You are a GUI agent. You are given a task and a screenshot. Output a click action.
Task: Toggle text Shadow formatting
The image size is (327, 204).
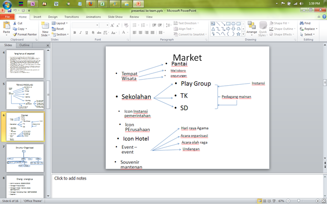pos(93,33)
